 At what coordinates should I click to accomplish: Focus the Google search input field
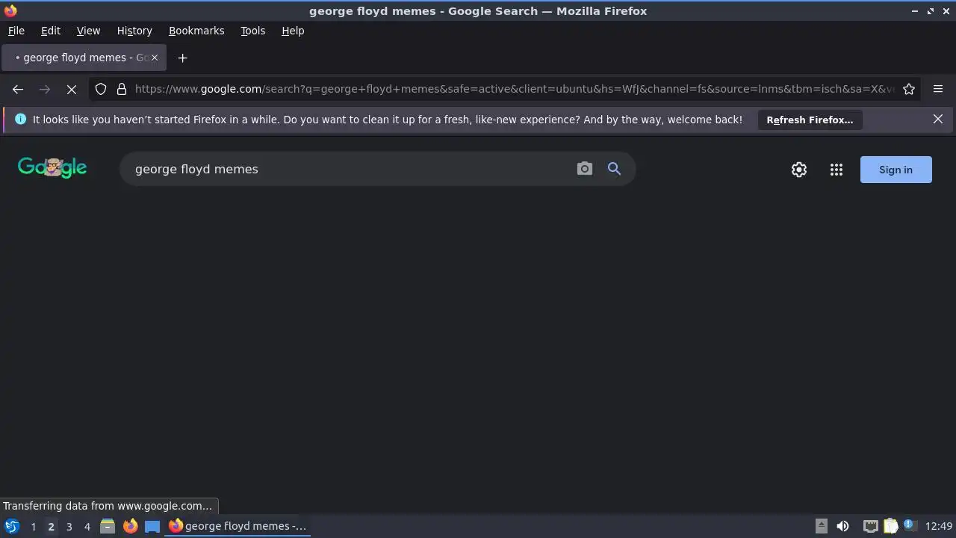[347, 169]
